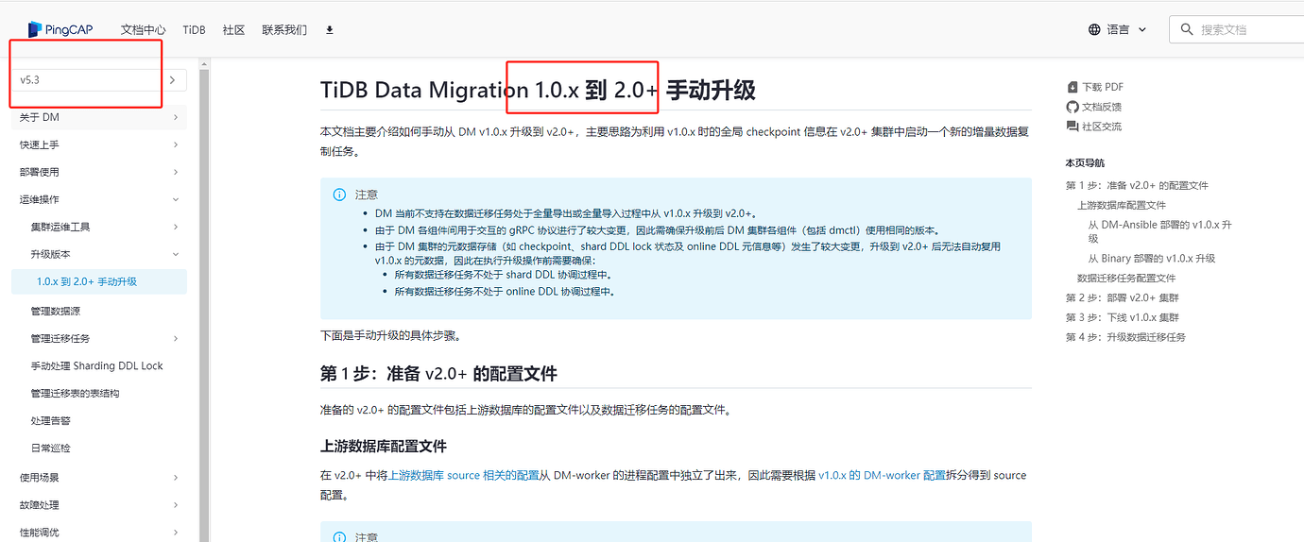
Task: Open the v1.0.x 的 DM-worker 配置 link
Action: [x=882, y=476]
